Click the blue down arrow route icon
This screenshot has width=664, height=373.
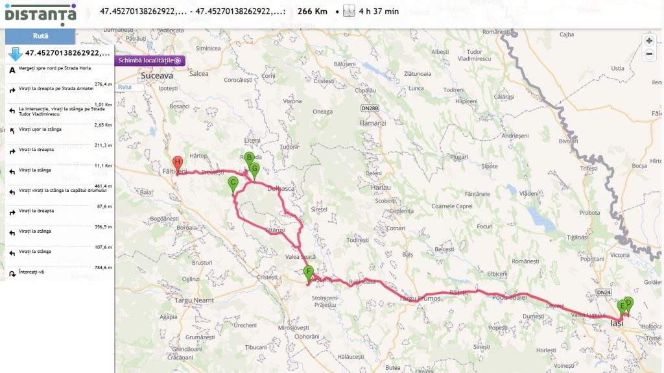click(16, 53)
